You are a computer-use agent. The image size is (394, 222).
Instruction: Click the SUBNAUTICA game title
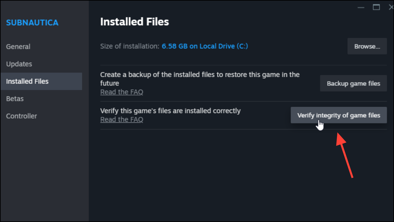(32, 22)
